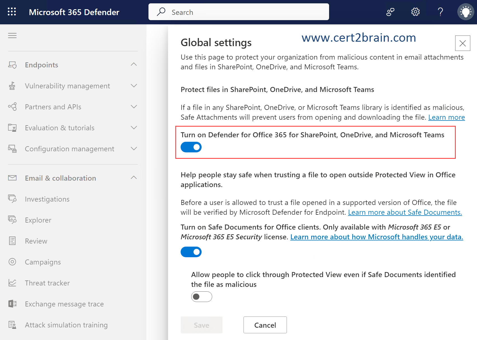
Task: Click the Campaigns target icon
Action: point(12,262)
